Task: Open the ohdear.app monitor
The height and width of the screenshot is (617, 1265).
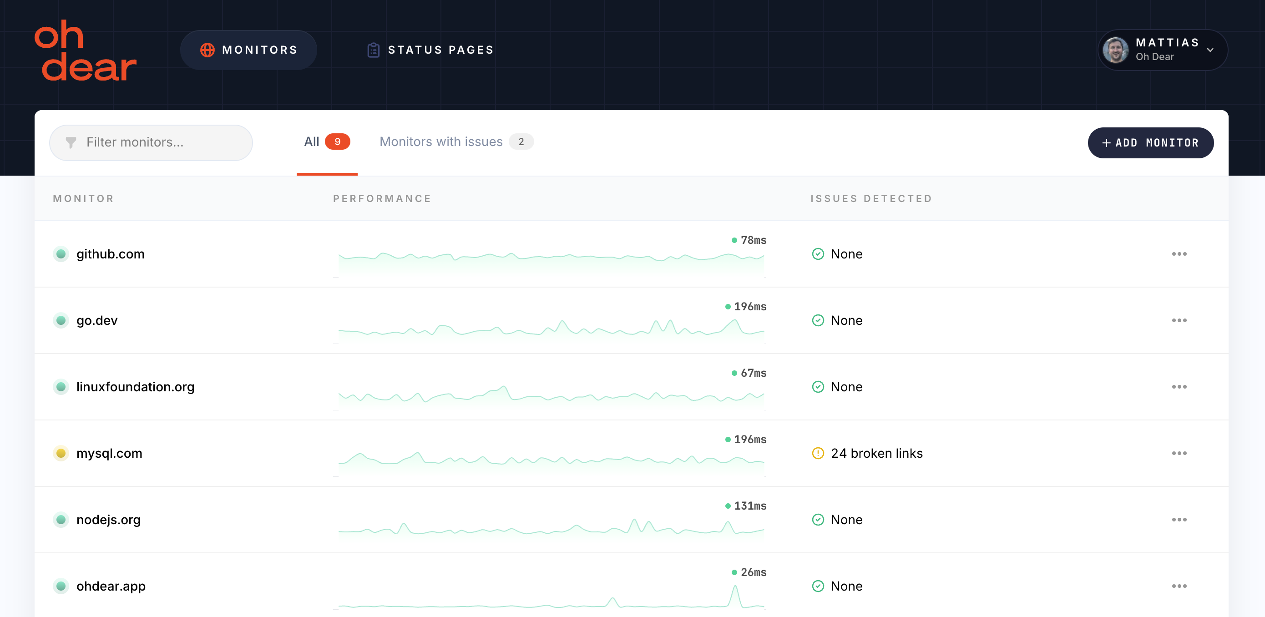Action: [x=111, y=586]
